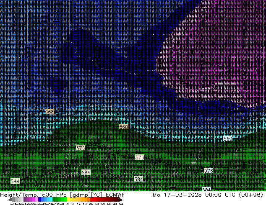The image size is (266, 205).
Task: Click the '54' tick label at the legend end
Action: pyautogui.click(x=121, y=204)
